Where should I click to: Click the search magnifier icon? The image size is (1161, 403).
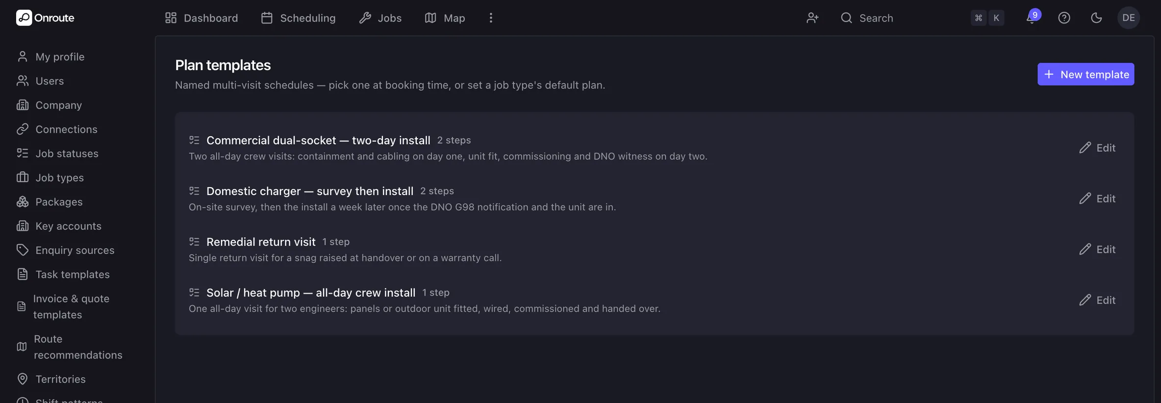846,18
